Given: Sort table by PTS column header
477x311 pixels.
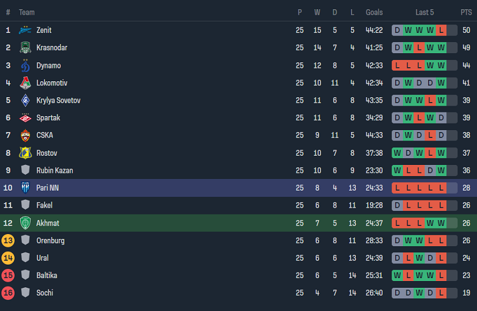Looking at the screenshot, I should (466, 12).
